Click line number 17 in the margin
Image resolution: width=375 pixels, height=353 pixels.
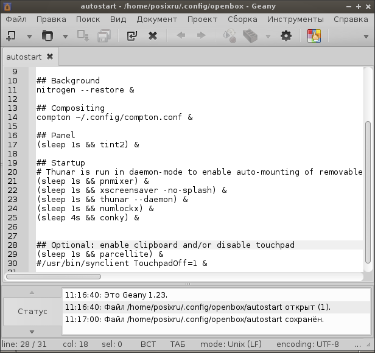click(12, 145)
